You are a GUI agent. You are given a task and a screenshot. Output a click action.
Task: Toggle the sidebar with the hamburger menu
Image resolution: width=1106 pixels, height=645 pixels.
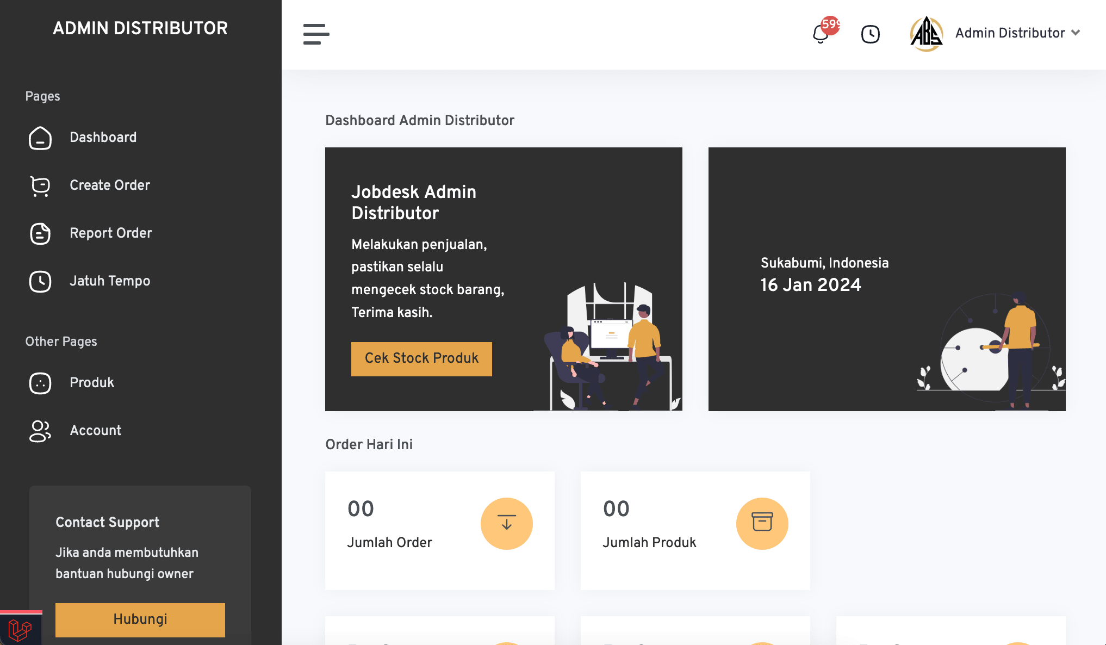[316, 34]
